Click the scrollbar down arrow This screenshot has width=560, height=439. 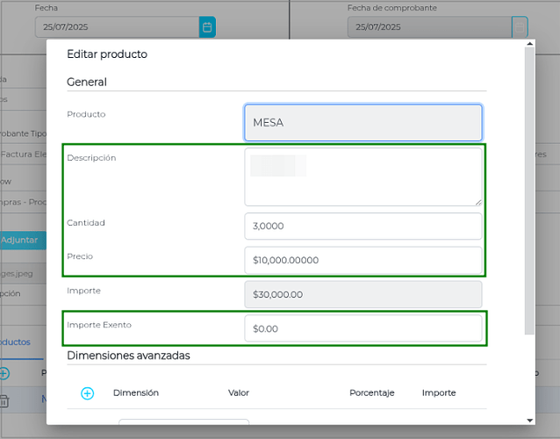[x=529, y=419]
